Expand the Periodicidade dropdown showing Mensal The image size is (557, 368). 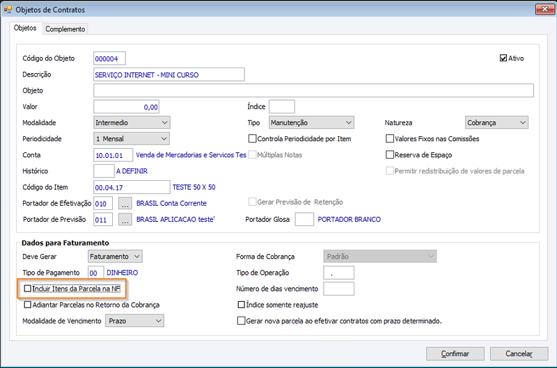[x=132, y=138]
